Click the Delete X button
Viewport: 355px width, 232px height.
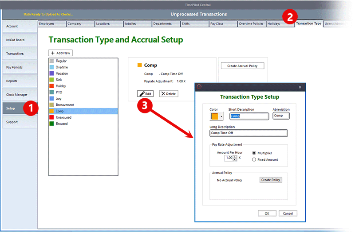pyautogui.click(x=168, y=94)
